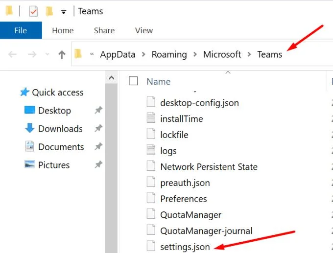This screenshot has height=253, width=333.
Task: Open the Customize Quick Access Toolbar dropdown arrow
Action: point(63,12)
